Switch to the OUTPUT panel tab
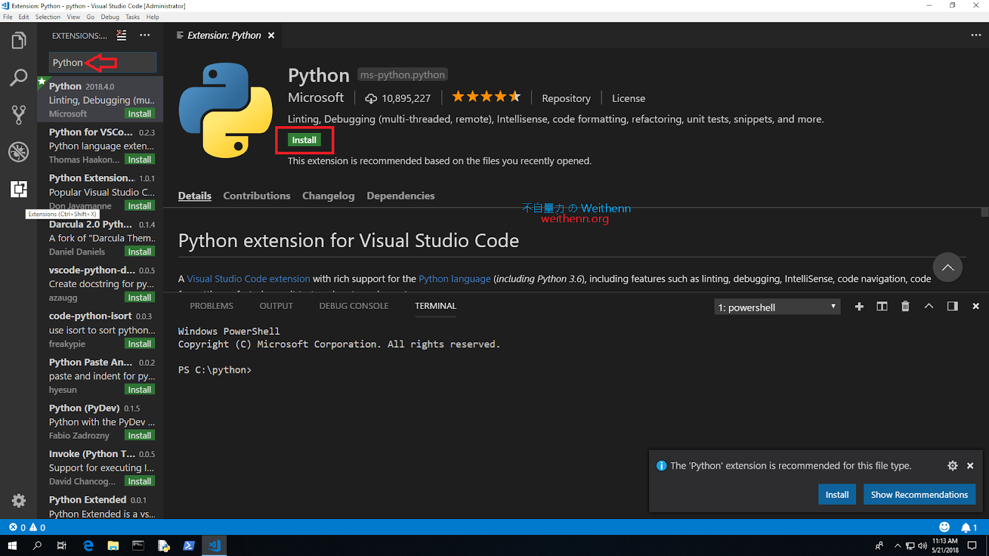989x556 pixels. coord(276,306)
